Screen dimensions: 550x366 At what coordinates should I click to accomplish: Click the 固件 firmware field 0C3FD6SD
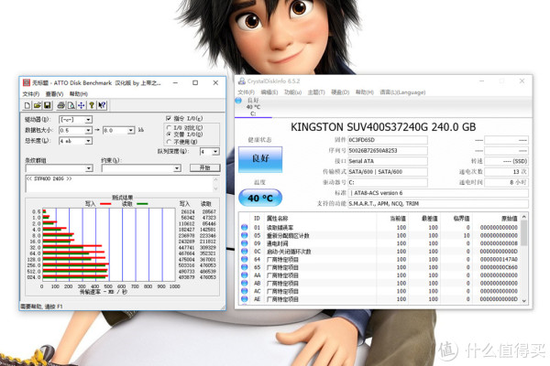pyautogui.click(x=388, y=140)
